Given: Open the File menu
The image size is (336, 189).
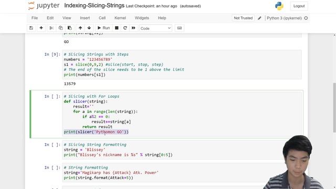Looking at the screenshot, I should (35, 18).
